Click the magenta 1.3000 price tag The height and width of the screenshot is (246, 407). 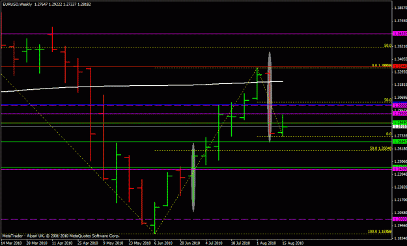tap(400, 105)
